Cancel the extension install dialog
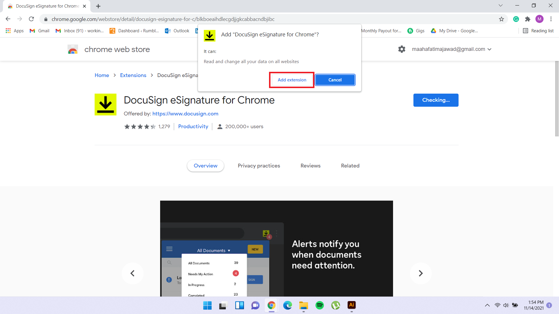The height and width of the screenshot is (314, 559). click(x=335, y=80)
